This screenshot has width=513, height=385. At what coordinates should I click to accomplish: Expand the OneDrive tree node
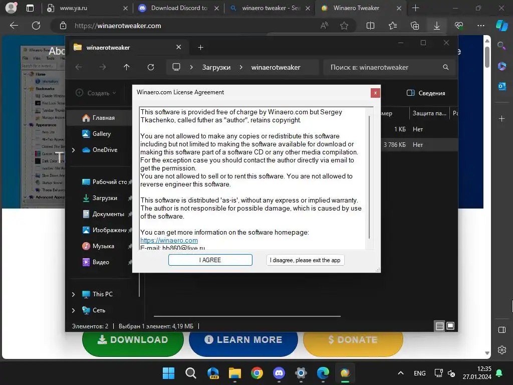point(73,150)
